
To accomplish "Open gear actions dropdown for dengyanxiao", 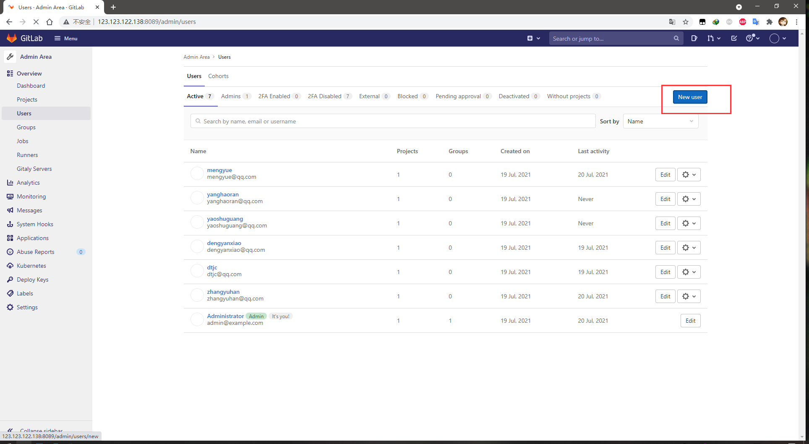I will [x=689, y=248].
